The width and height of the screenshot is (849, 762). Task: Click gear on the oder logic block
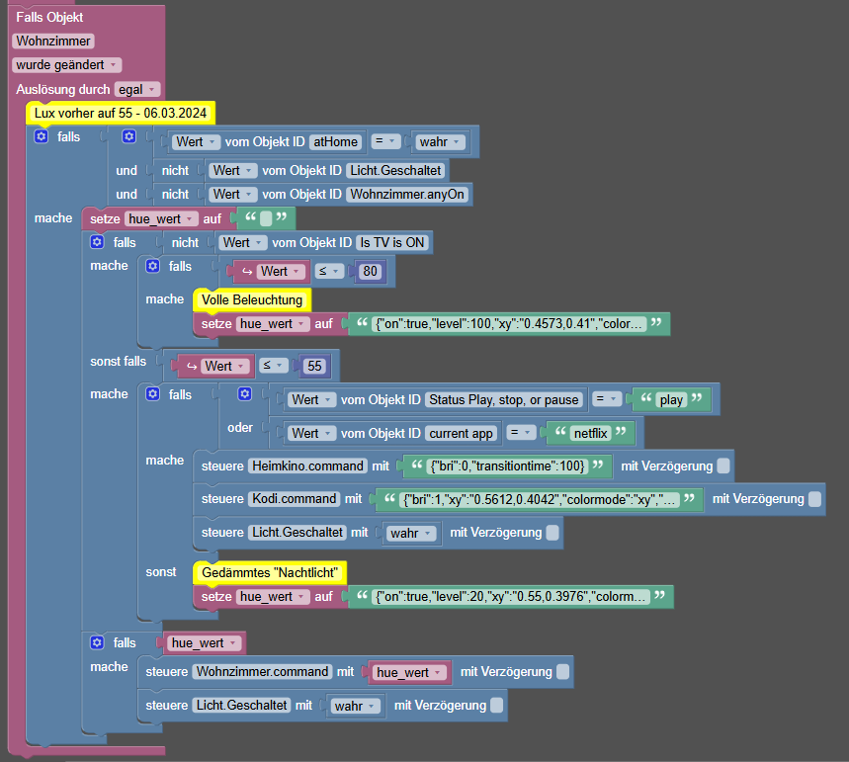point(245,394)
